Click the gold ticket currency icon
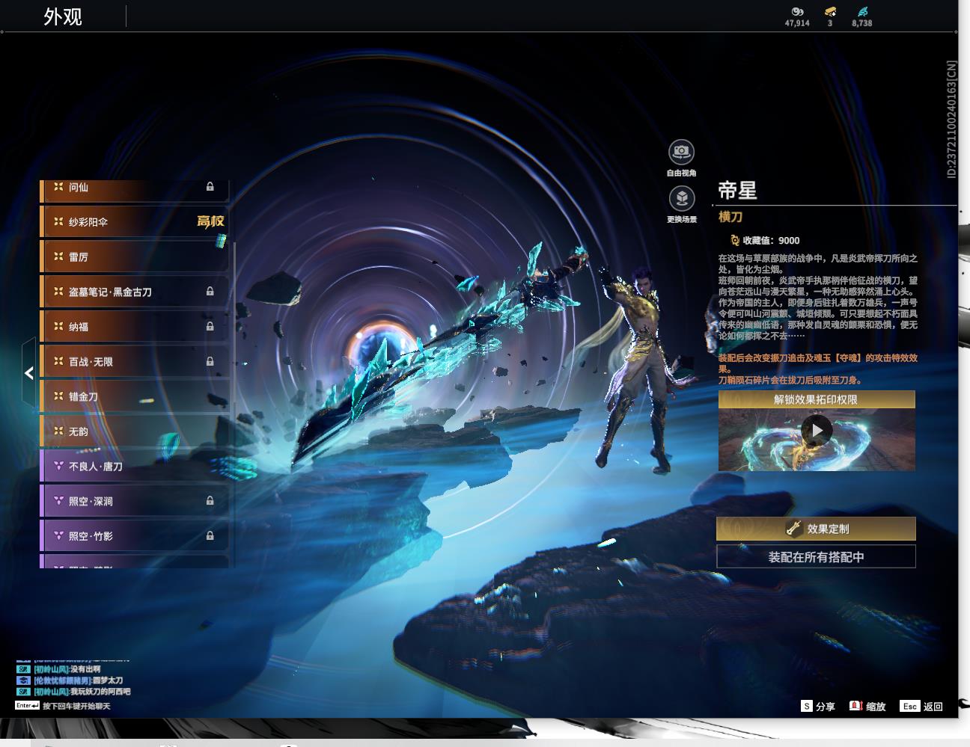This screenshot has width=970, height=747. pyautogui.click(x=830, y=12)
